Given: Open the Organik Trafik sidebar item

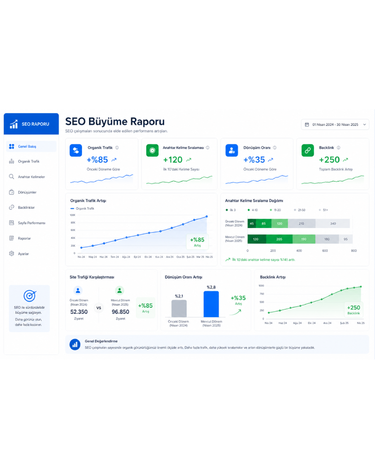Looking at the screenshot, I should pyautogui.click(x=31, y=161).
